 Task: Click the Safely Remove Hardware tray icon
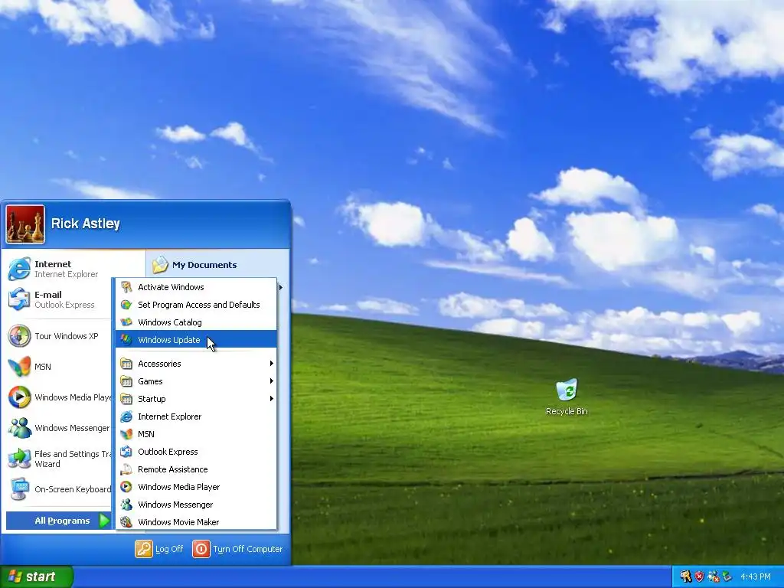click(727, 577)
